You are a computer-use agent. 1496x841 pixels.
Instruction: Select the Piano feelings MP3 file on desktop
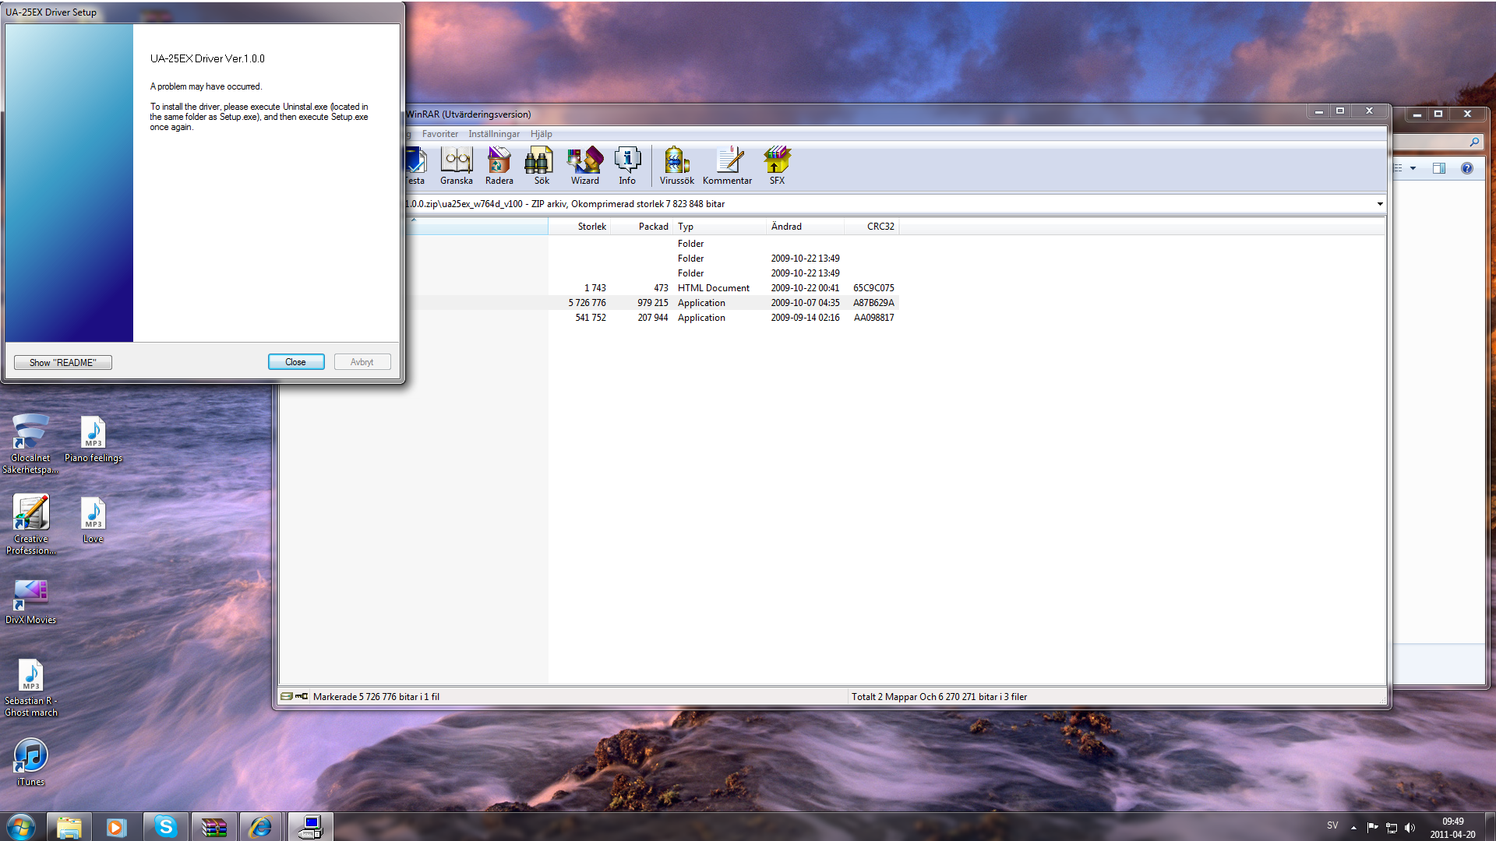(x=93, y=439)
